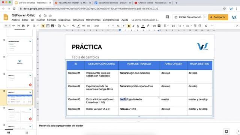The image size is (240, 135).
Task: Increase font size with plus
Action: pos(123,26)
